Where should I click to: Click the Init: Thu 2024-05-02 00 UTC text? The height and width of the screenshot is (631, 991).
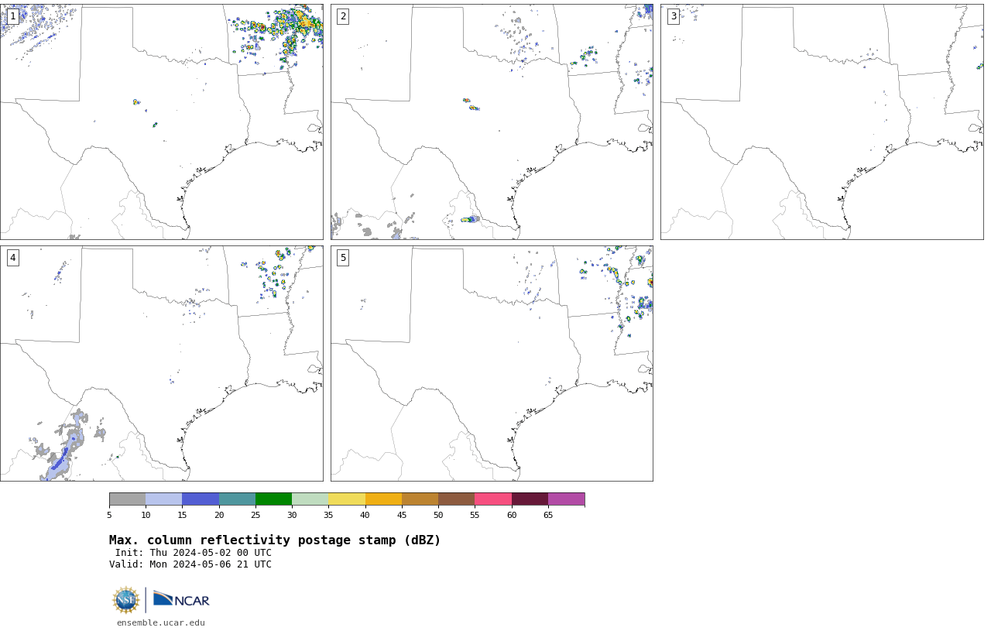(194, 553)
